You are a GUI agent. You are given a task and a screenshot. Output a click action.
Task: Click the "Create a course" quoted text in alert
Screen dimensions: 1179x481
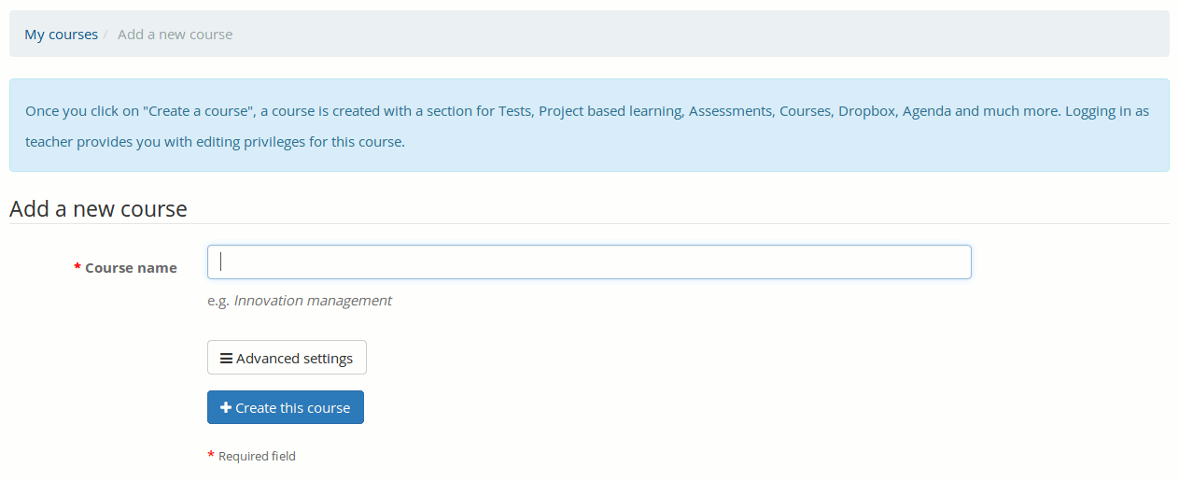pyautogui.click(x=200, y=111)
